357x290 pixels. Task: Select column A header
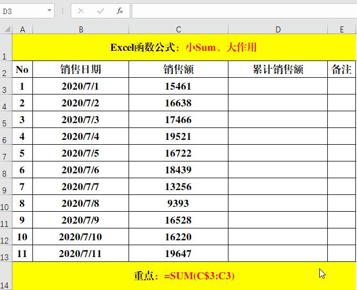click(x=22, y=29)
